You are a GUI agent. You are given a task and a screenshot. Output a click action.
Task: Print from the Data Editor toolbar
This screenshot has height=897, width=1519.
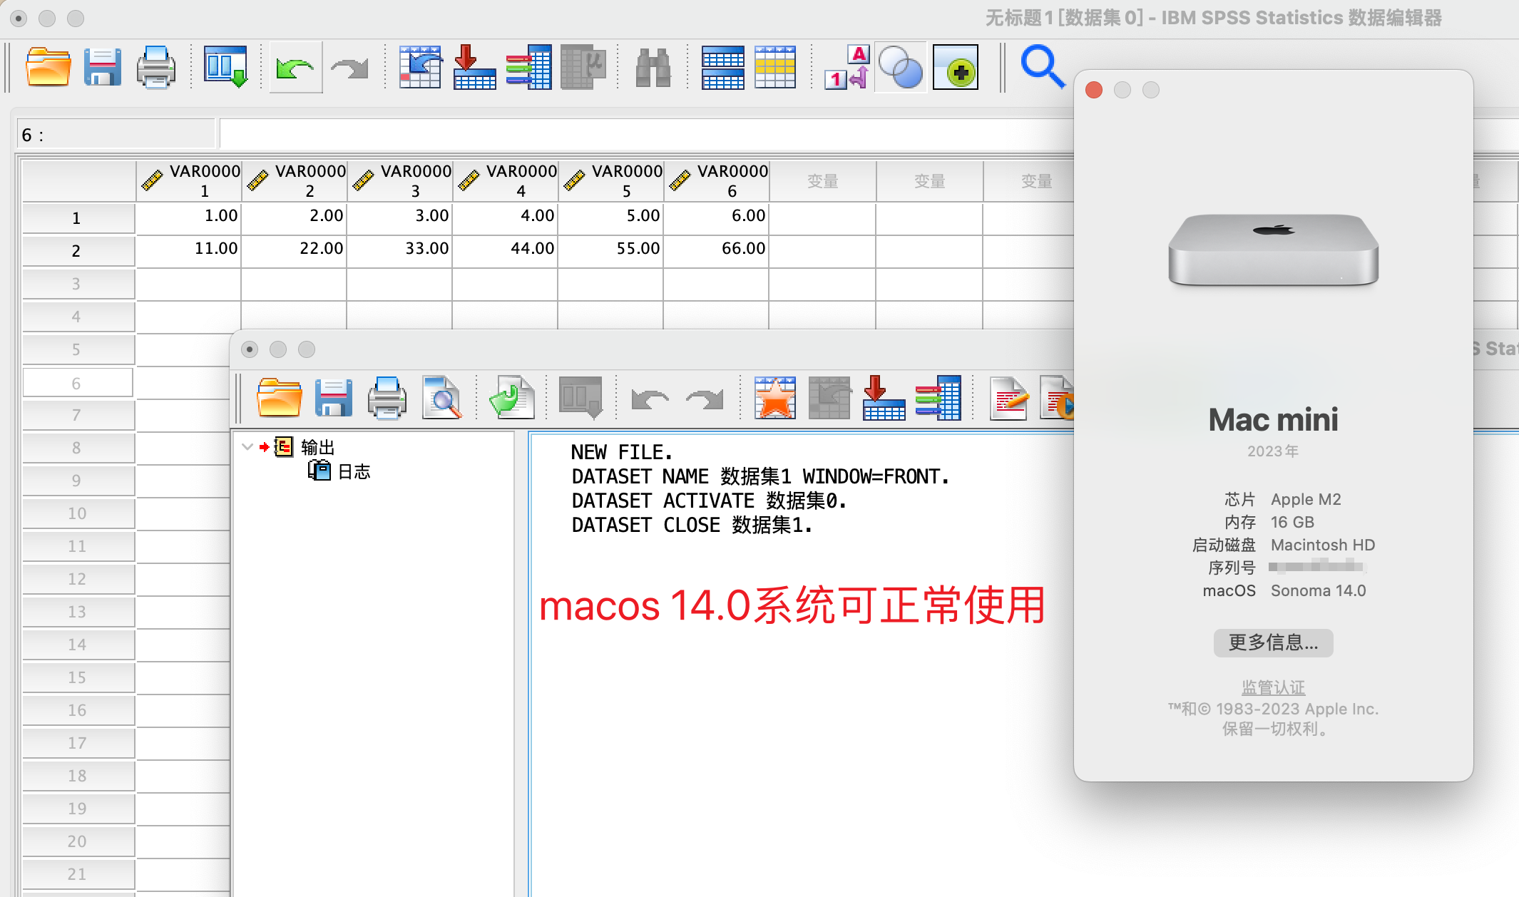[x=155, y=67]
